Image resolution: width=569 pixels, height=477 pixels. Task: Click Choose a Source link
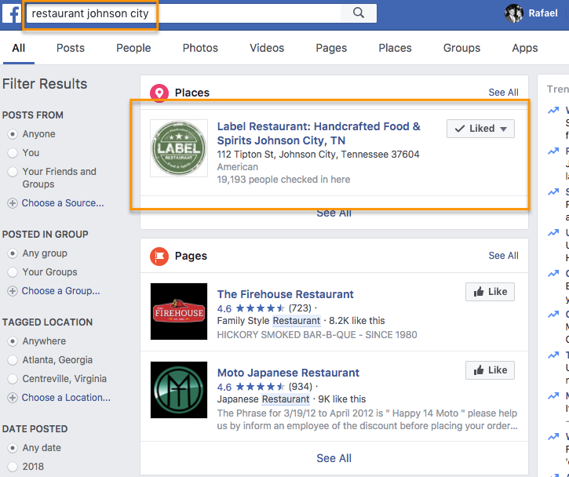point(63,203)
